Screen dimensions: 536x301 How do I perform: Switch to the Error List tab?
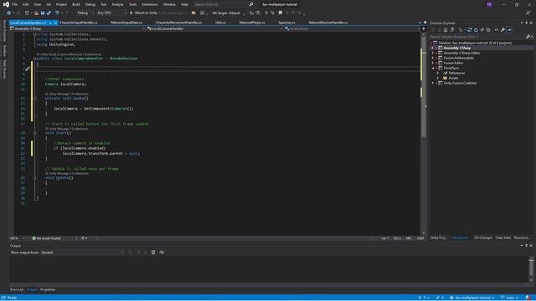pos(17,290)
